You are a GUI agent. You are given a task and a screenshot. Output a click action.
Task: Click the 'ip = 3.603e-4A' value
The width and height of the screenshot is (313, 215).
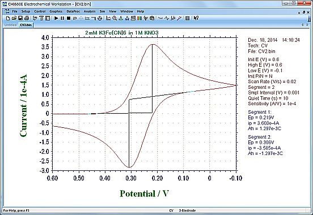point(264,123)
